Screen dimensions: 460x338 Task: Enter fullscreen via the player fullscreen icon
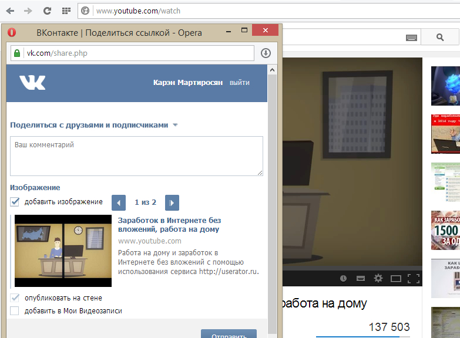414,278
